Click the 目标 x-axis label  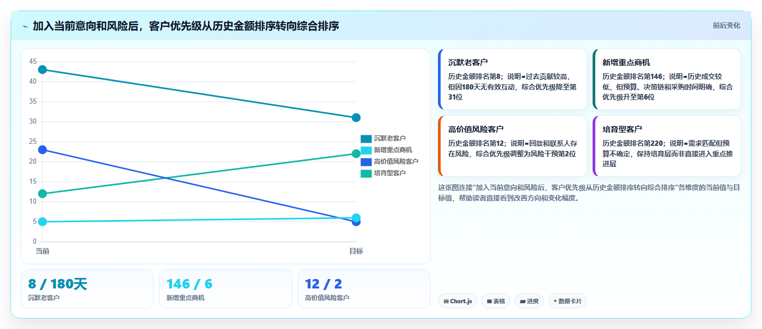[x=356, y=252]
